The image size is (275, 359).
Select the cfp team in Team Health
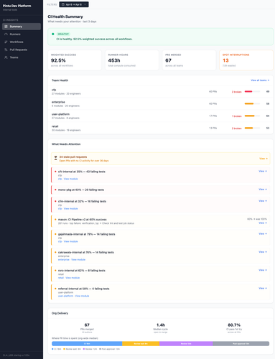pos(160,92)
